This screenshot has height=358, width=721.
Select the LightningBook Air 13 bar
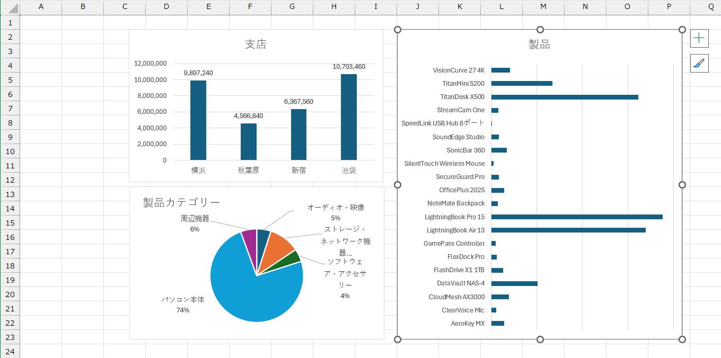click(x=568, y=230)
